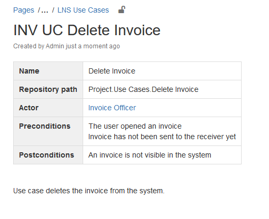Go to LNS Use Cases breadcrumb
Screen dimensions: 269x219
point(83,10)
